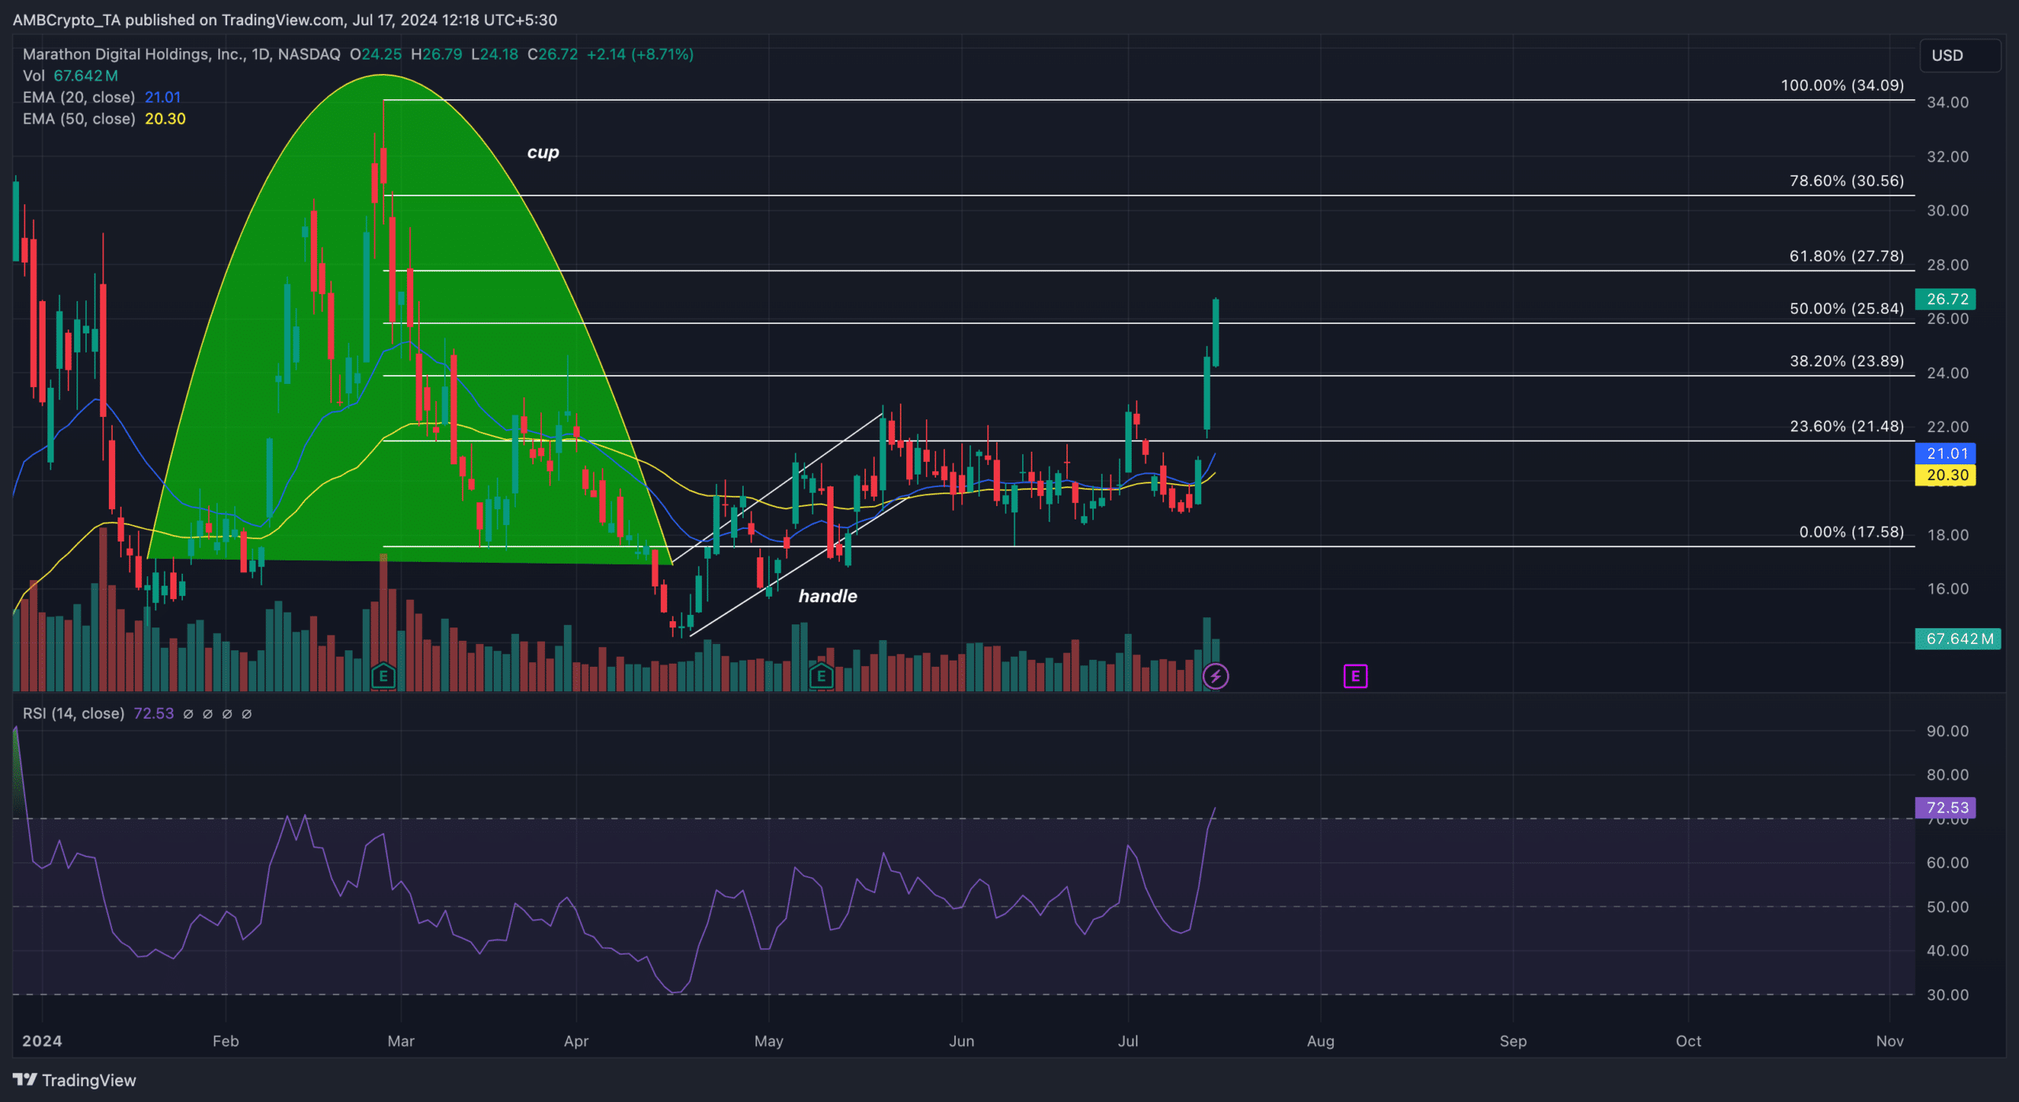Click the 30.00 RSI axis label

[1948, 995]
